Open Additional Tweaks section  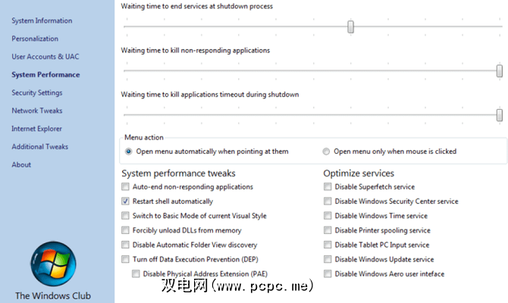[x=39, y=147]
